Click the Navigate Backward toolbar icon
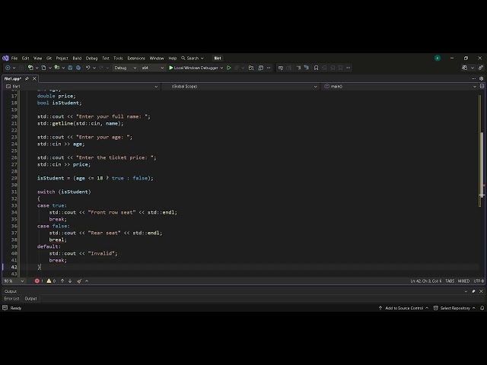Image resolution: width=487 pixels, height=365 pixels. pyautogui.click(x=8, y=68)
